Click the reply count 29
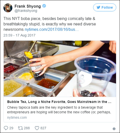Viewport: 120px width, 133px height. coord(11,128)
